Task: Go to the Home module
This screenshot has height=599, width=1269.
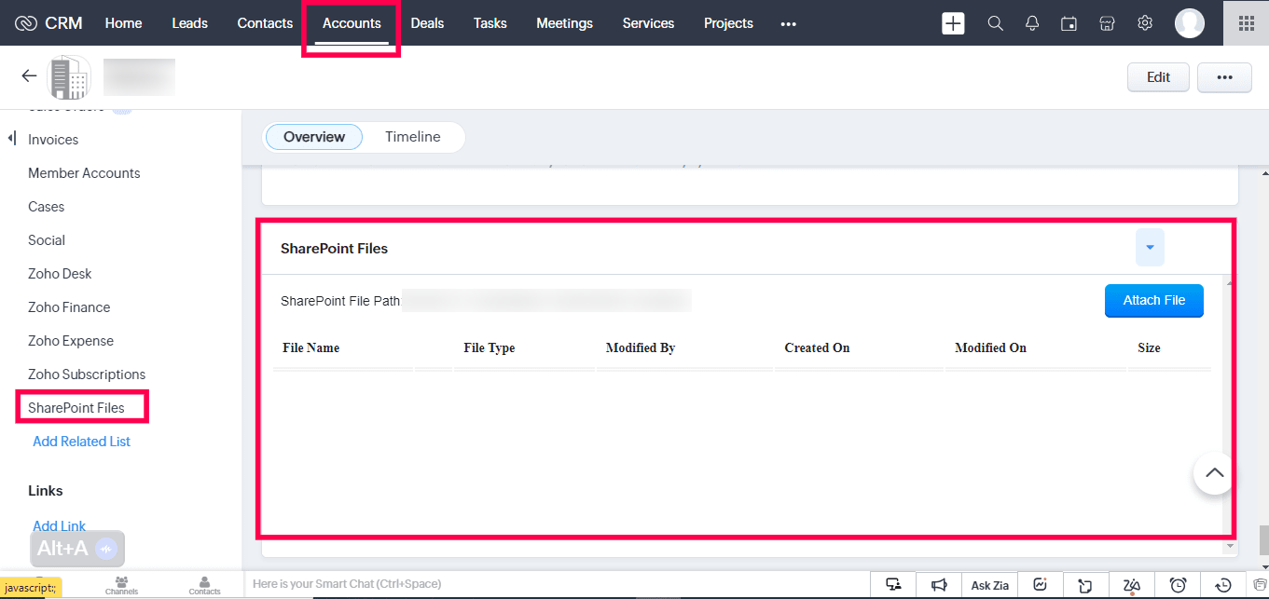Action: click(123, 23)
